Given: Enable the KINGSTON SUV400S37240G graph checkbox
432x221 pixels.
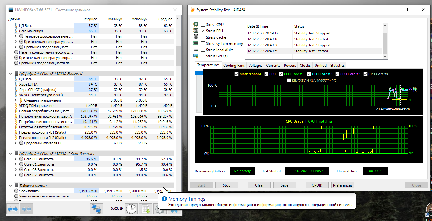Looking at the screenshot, I should pyautogui.click(x=289, y=81).
